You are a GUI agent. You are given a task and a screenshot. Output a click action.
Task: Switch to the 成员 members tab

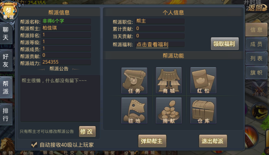coord(256,44)
